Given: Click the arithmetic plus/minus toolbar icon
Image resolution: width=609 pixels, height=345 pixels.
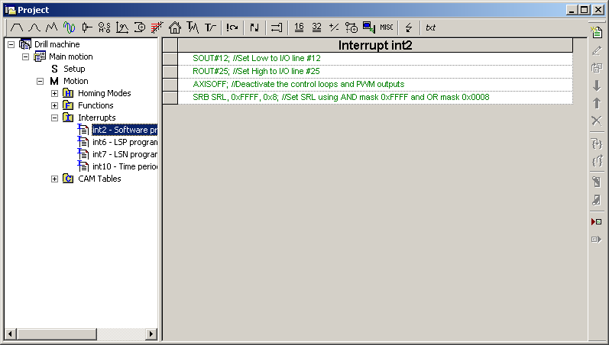Looking at the screenshot, I should point(334,27).
